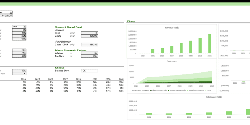Select the 2027 bar in Revenue chart

tap(172, 50)
